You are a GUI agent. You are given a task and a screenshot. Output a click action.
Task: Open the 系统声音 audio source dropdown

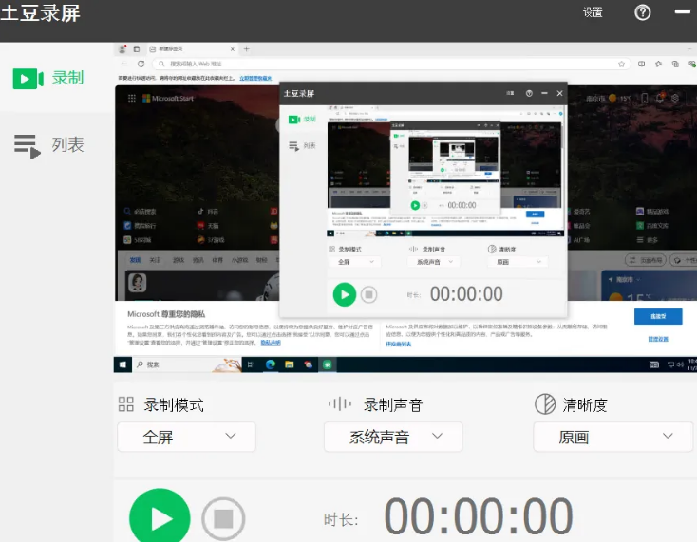point(393,437)
